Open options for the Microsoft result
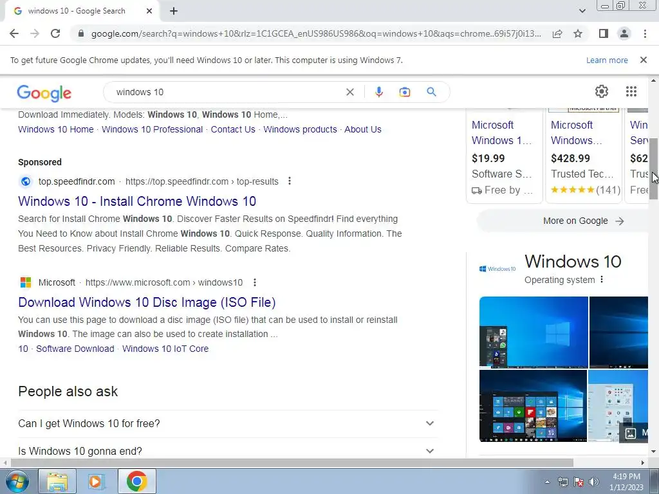 point(255,282)
